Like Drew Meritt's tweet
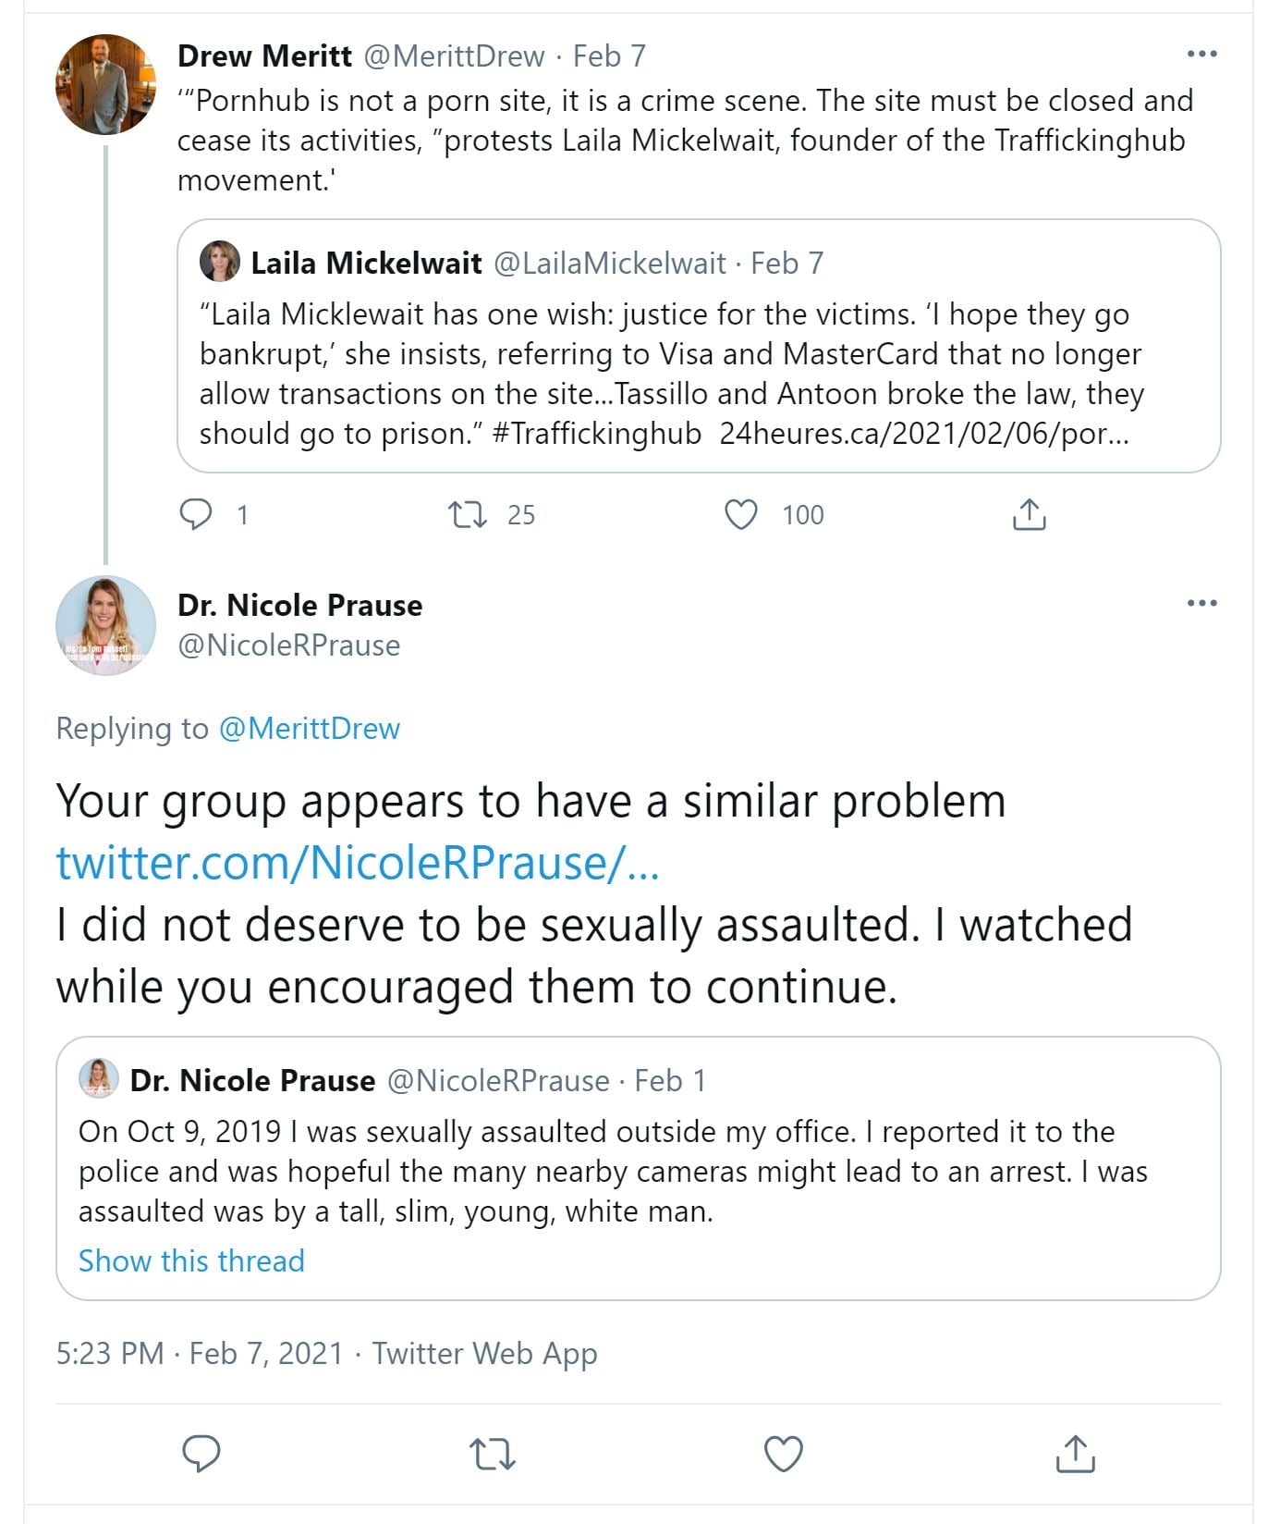Viewport: 1268px width, 1524px height. pyautogui.click(x=741, y=514)
